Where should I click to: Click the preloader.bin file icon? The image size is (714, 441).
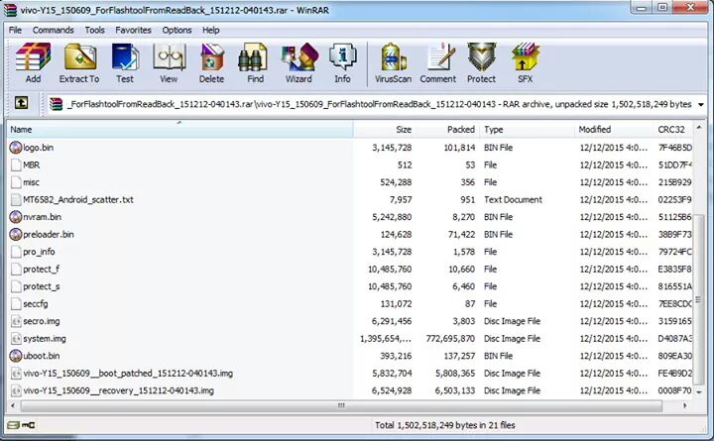pos(16,234)
